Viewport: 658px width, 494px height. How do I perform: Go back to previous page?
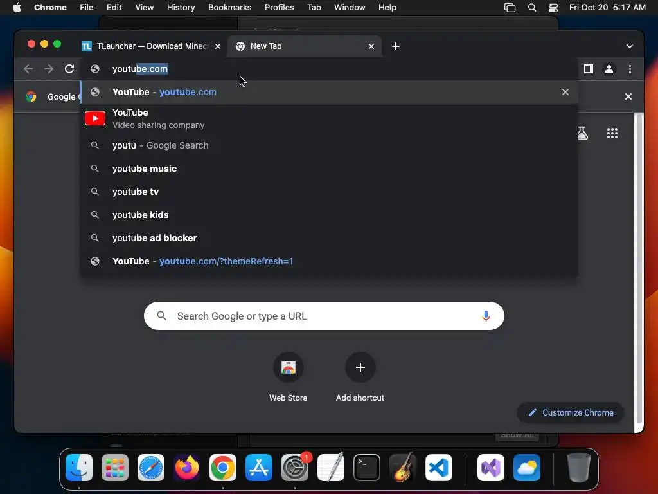28,69
